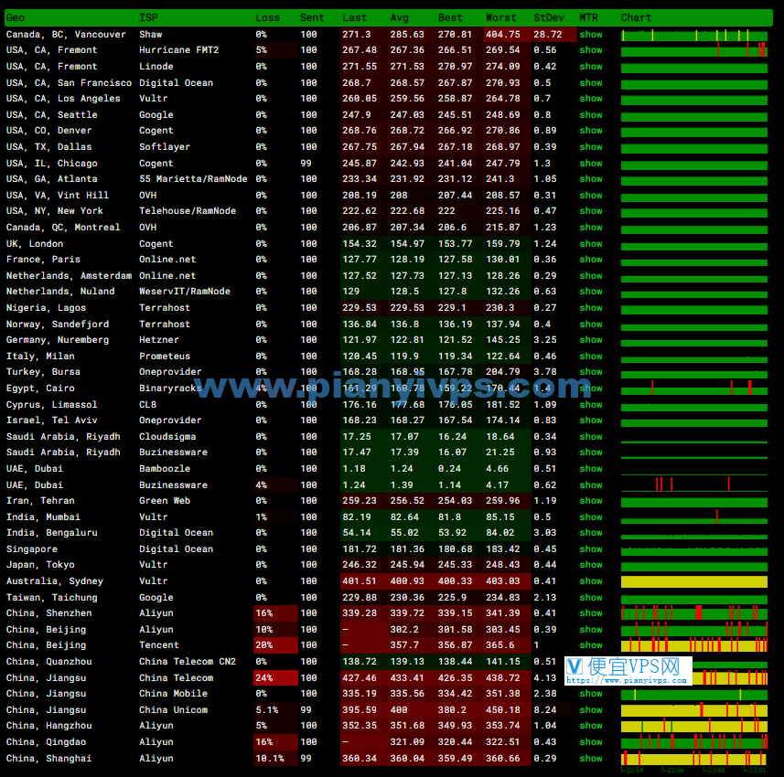Click the Chart column header
784x777 pixels.
point(636,18)
